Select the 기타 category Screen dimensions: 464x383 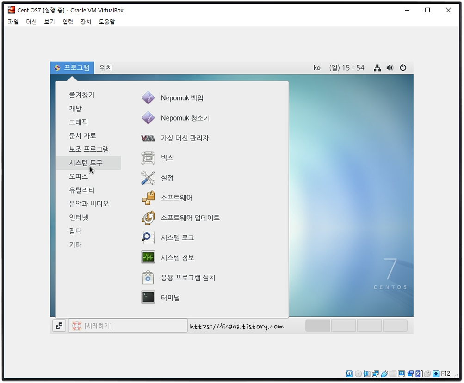click(75, 245)
